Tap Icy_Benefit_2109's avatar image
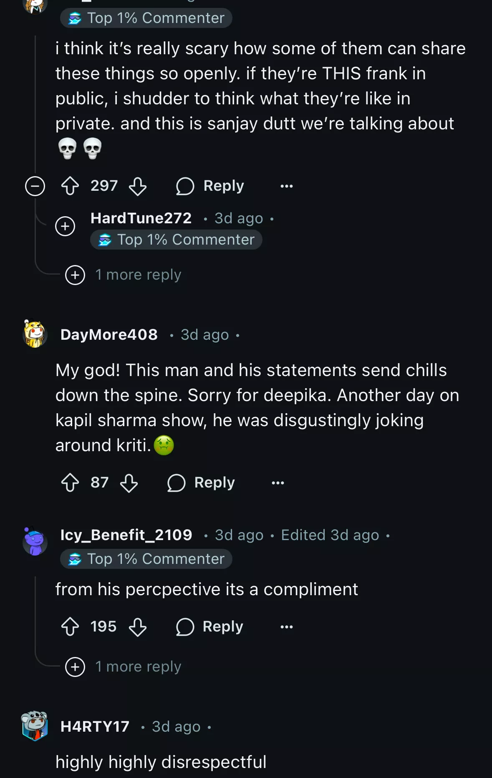Screen dimensions: 492x778 (35, 541)
